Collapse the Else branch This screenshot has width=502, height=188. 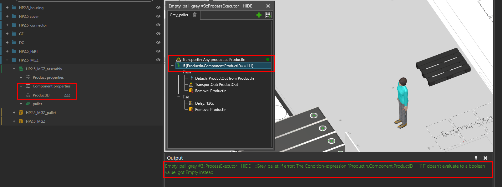pos(179,97)
